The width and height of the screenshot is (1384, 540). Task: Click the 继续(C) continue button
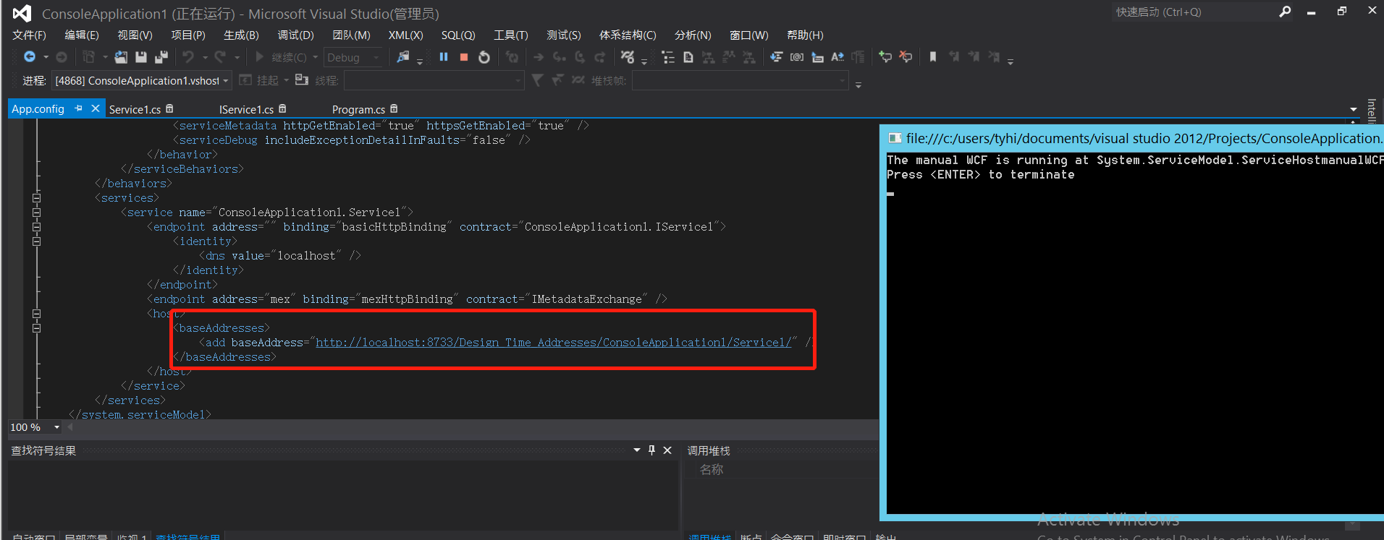click(x=281, y=57)
